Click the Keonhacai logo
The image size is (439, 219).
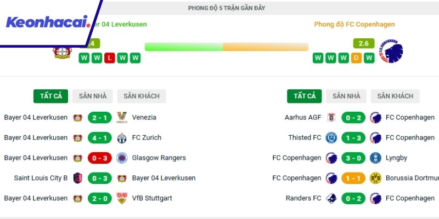pyautogui.click(x=47, y=23)
